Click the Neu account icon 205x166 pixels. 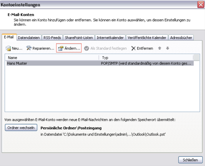[x=8, y=48]
